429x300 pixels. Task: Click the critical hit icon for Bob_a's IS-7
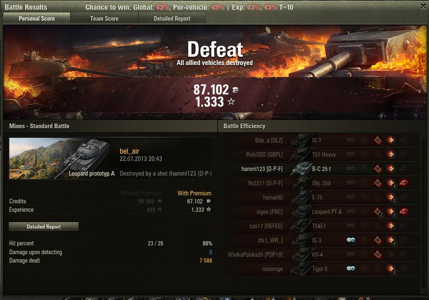tap(378, 140)
